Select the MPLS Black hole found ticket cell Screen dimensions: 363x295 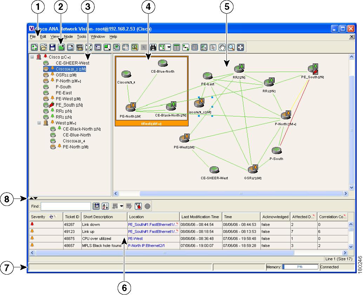(104, 246)
